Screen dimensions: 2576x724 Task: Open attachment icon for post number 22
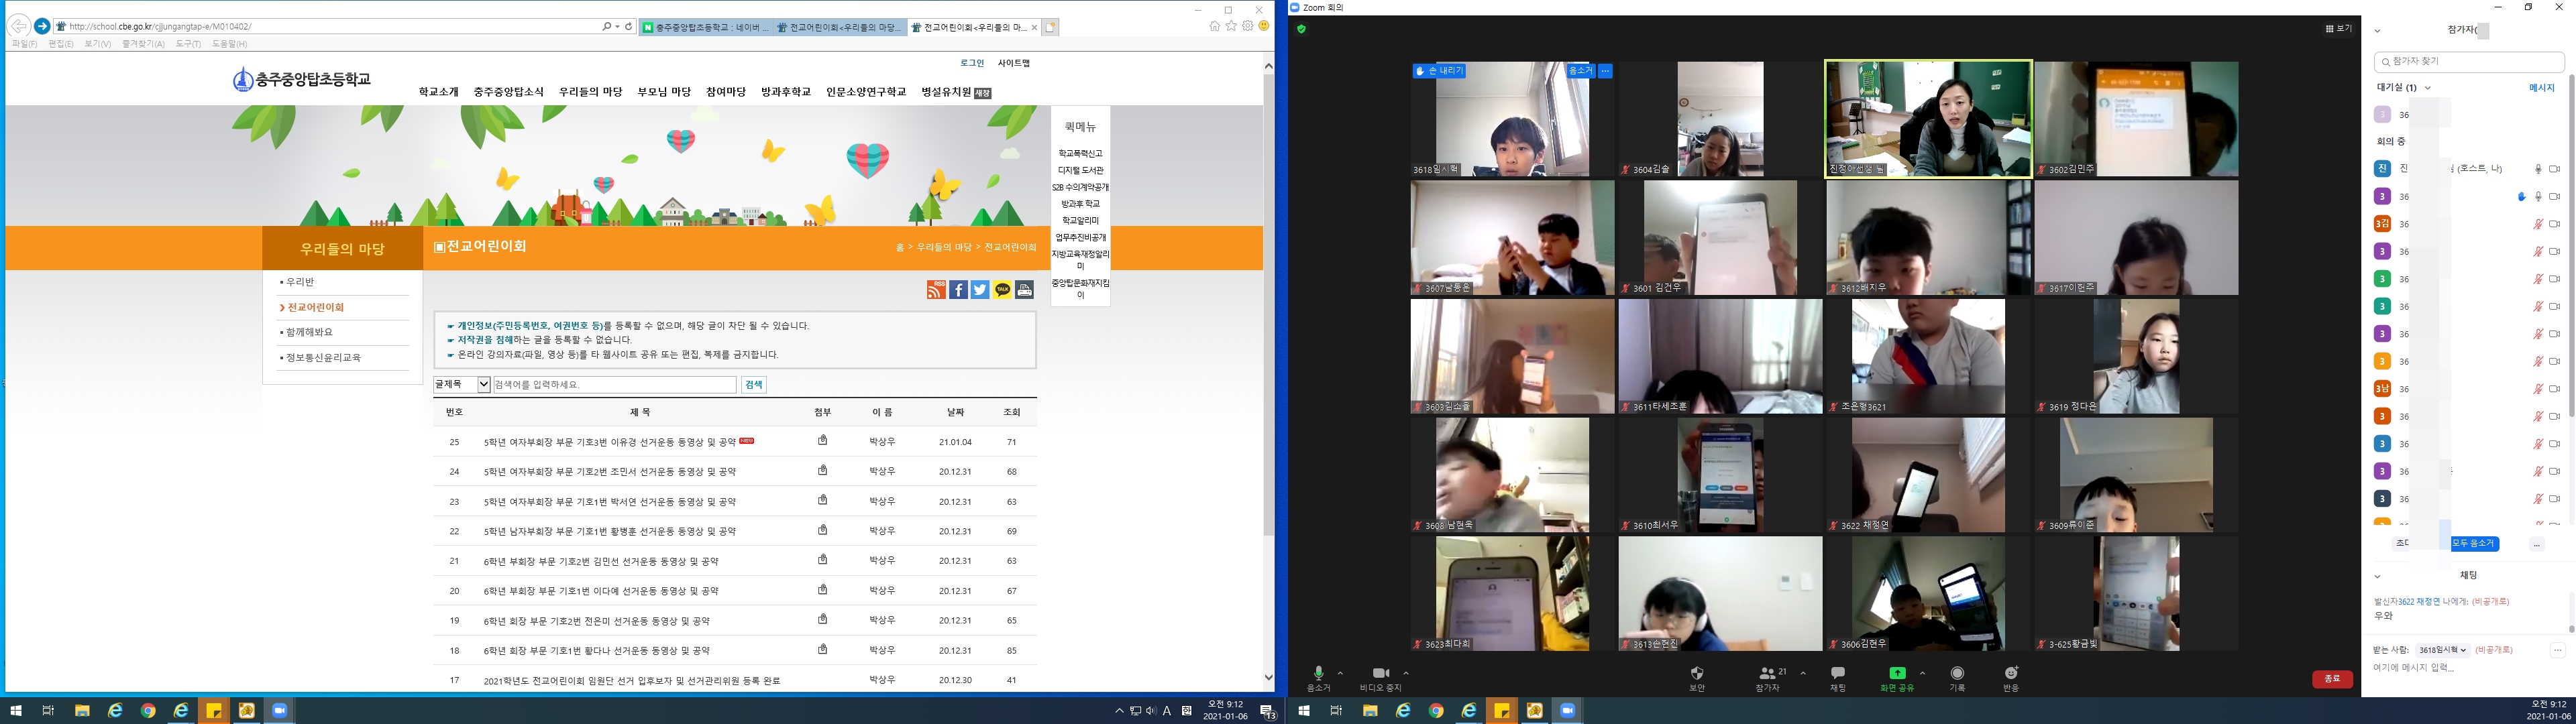coord(823,530)
